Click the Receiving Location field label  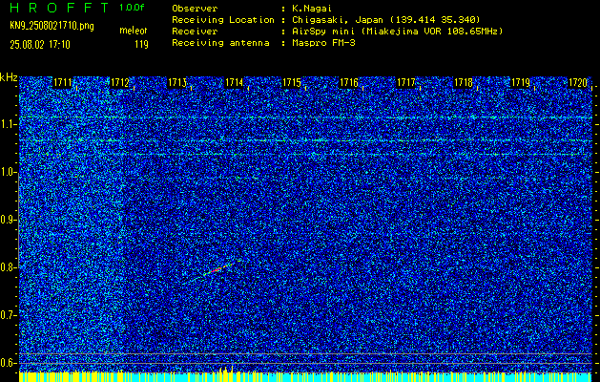point(223,20)
